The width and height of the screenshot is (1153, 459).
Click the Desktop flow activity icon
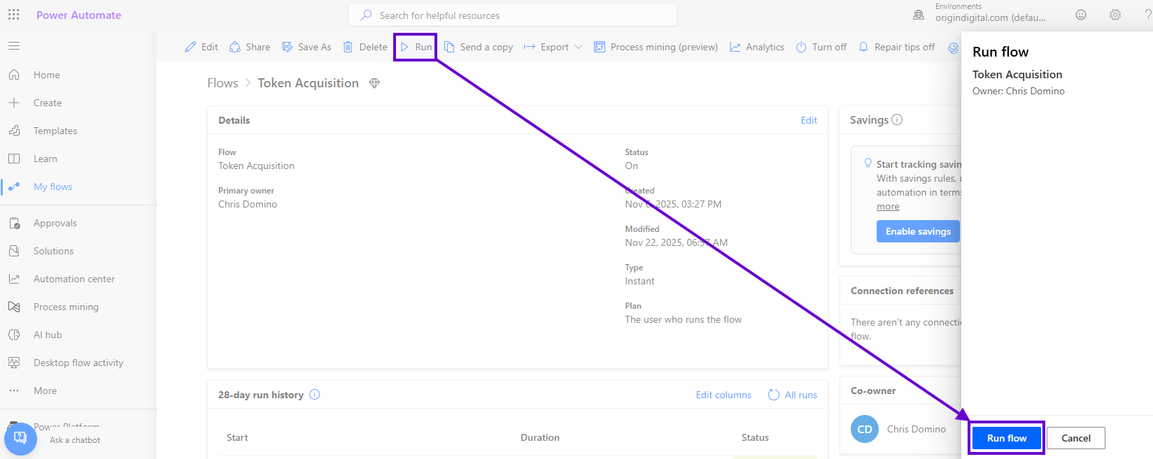coord(14,363)
